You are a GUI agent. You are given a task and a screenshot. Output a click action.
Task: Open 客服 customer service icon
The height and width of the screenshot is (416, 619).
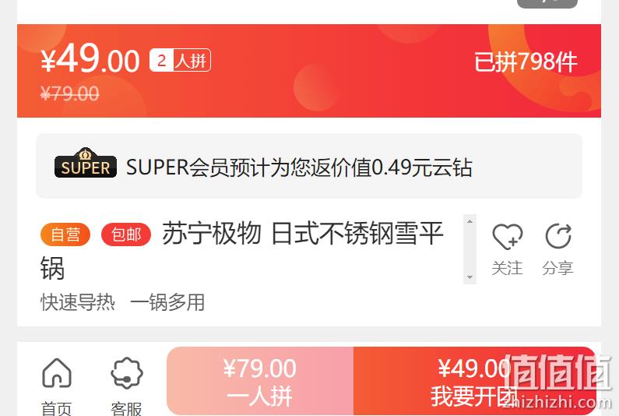126,373
